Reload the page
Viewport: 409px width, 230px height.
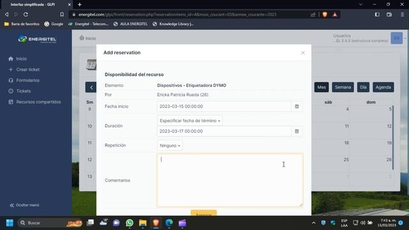pyautogui.click(x=26, y=15)
